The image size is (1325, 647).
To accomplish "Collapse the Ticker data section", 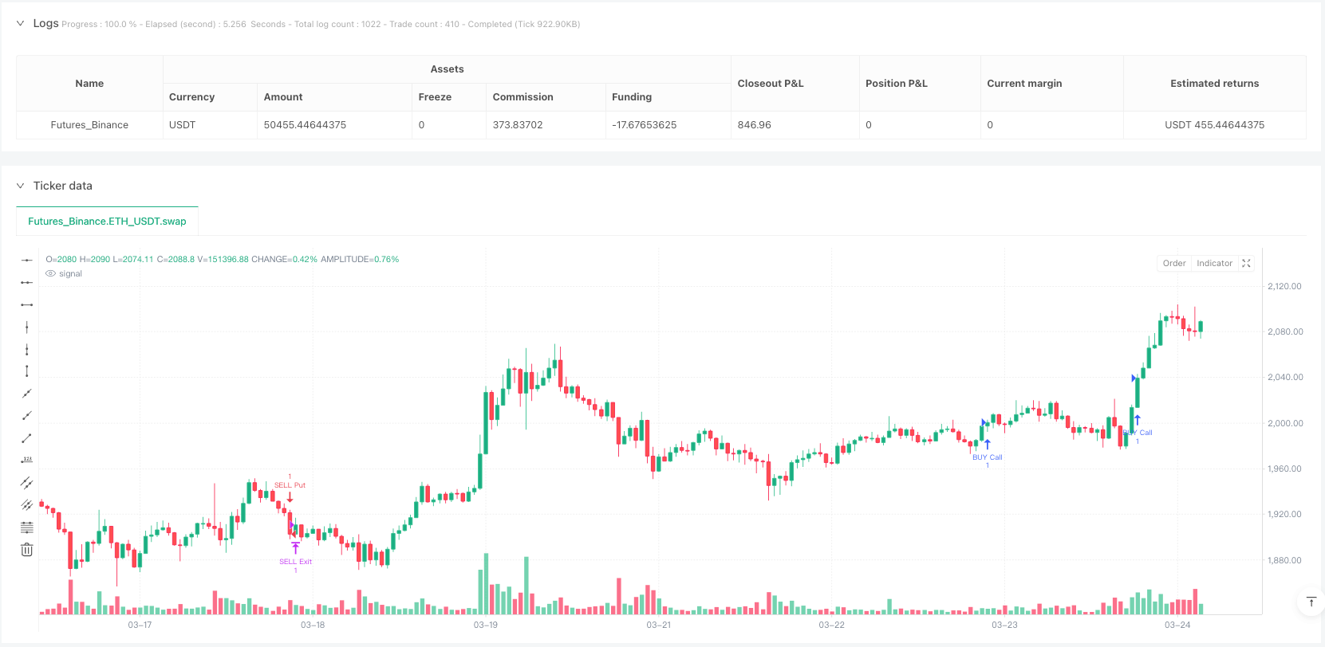I will 21,186.
